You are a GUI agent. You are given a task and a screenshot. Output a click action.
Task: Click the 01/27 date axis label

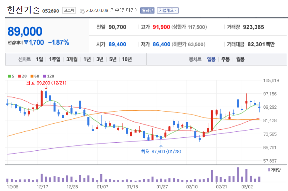(162, 187)
